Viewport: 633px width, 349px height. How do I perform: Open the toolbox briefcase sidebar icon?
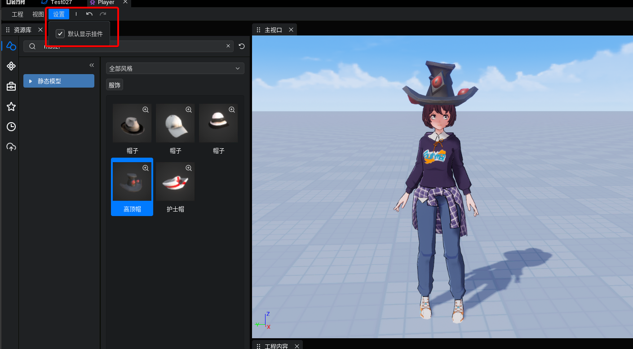(11, 86)
